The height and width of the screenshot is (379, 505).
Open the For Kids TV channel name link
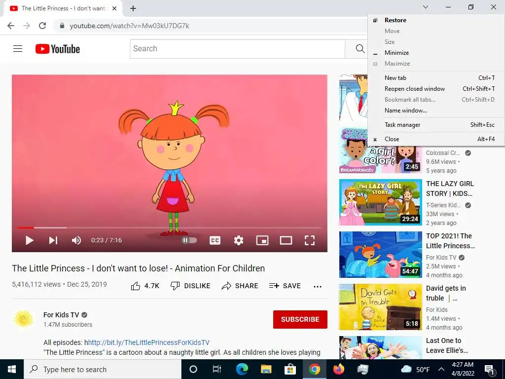point(61,315)
